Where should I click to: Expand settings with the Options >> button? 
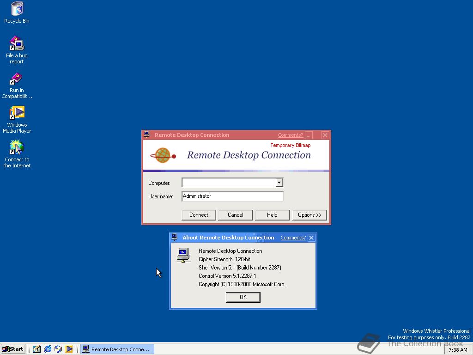coord(309,215)
